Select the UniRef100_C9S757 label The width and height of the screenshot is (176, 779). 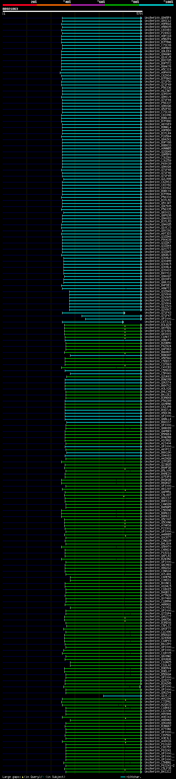click(158, 747)
